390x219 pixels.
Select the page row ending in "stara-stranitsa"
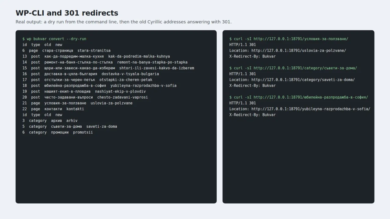(x=66, y=50)
